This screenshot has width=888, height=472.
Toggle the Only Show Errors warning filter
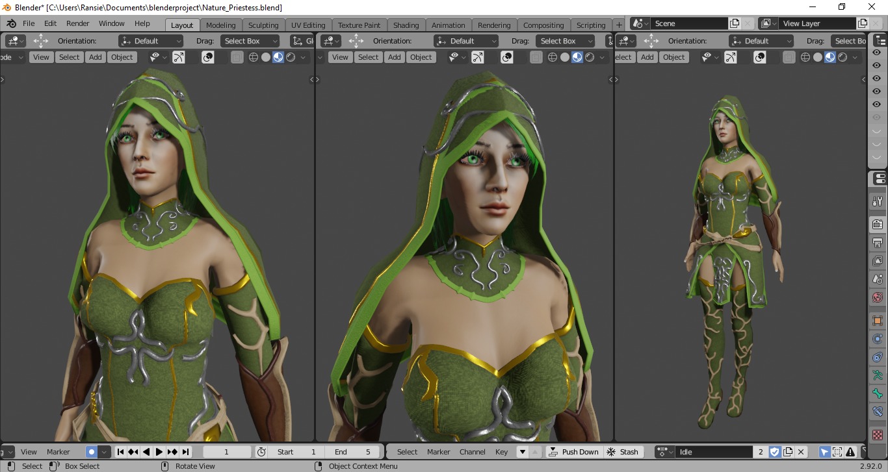tap(850, 452)
